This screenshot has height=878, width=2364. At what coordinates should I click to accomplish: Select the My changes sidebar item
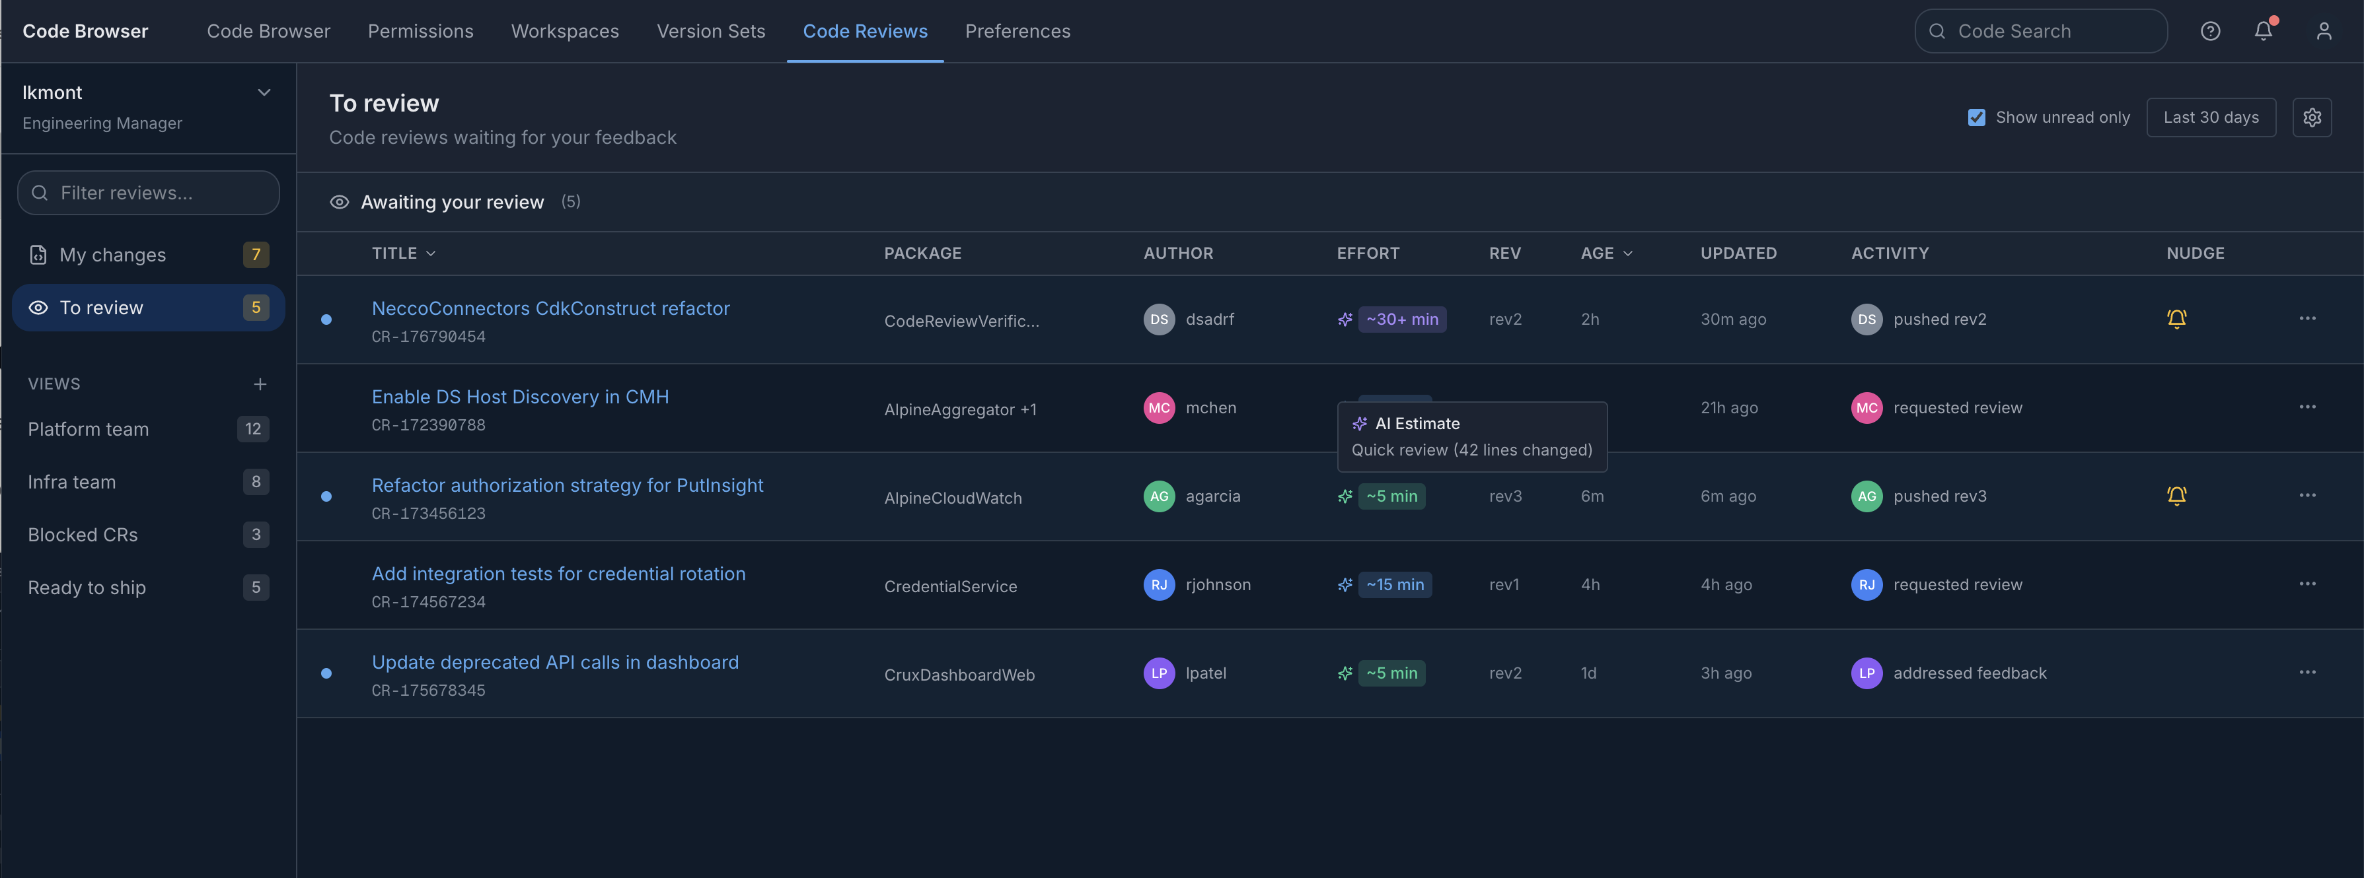(113, 255)
